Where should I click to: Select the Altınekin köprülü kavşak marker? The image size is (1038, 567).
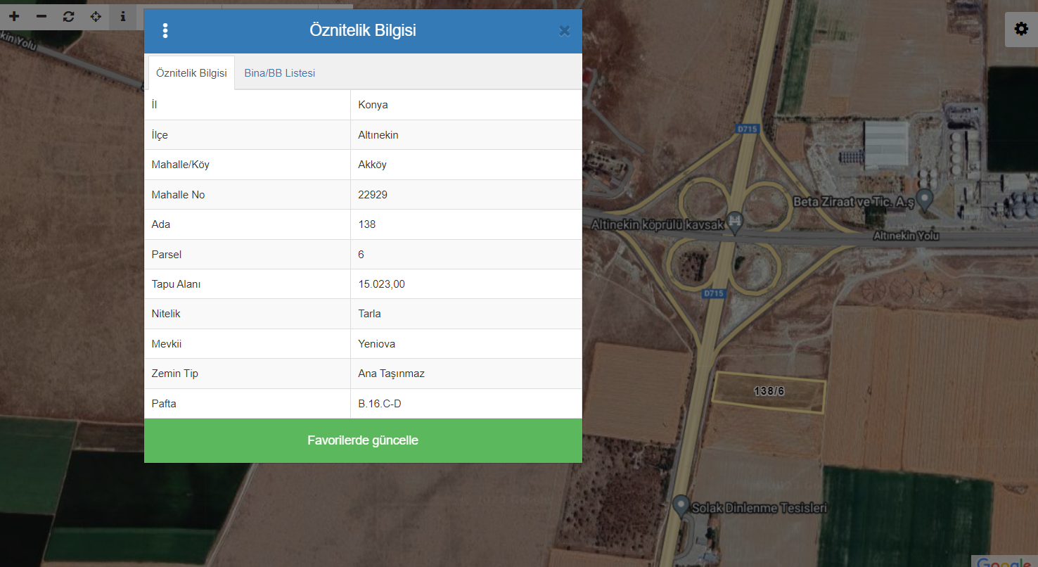(x=735, y=222)
